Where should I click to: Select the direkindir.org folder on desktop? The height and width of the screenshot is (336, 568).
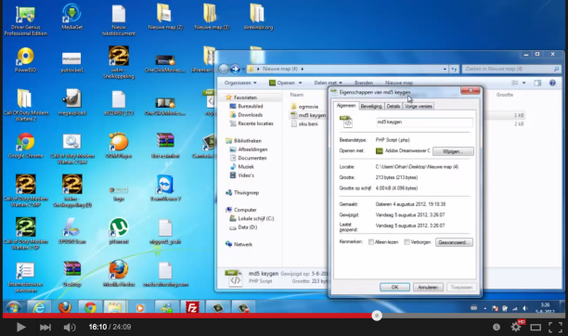pos(258,17)
